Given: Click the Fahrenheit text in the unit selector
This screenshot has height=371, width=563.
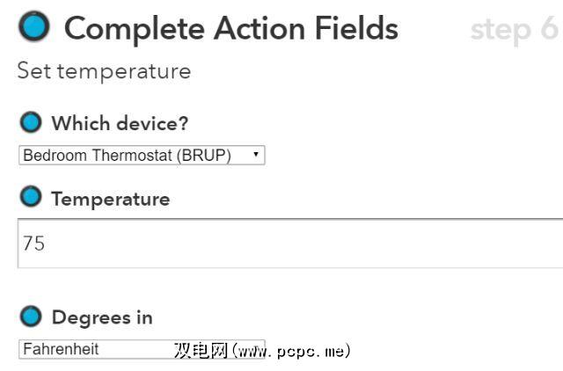Looking at the screenshot, I should tap(61, 349).
